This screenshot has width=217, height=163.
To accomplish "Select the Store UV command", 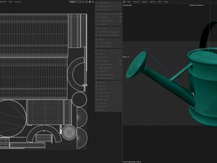I will [108, 103].
